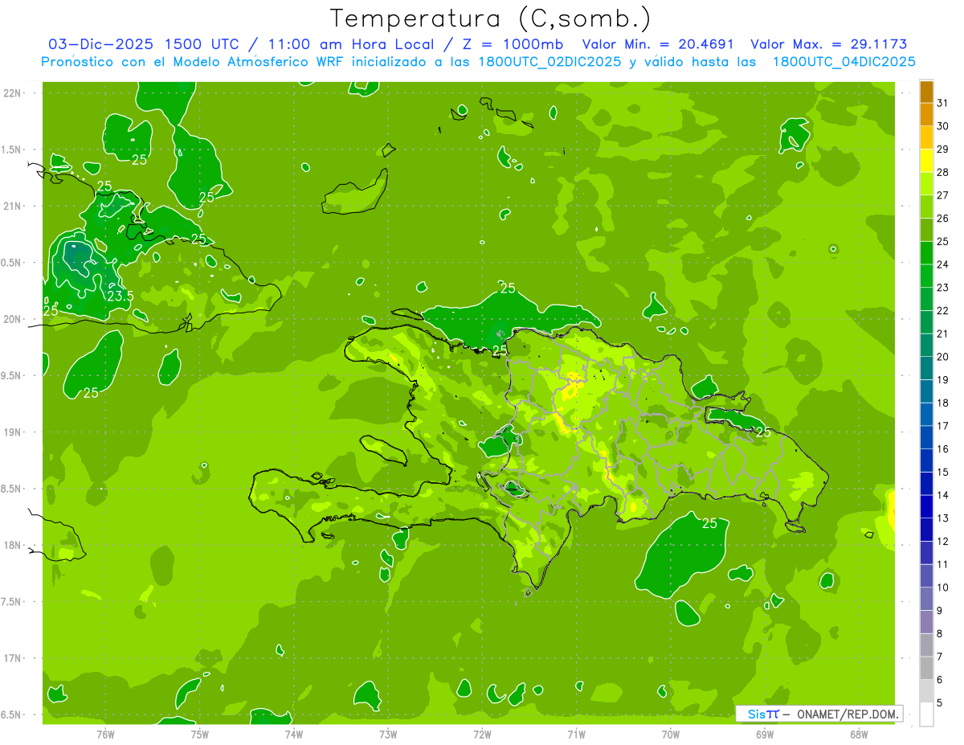
Task: Click the "74W" longitude label
Action: click(294, 734)
